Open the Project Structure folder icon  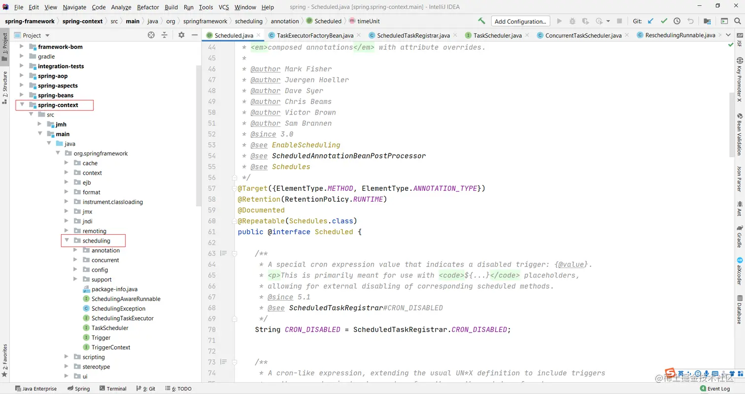(708, 21)
